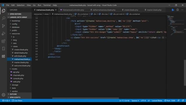
Task: Expand the js folder
Action: click(19, 37)
